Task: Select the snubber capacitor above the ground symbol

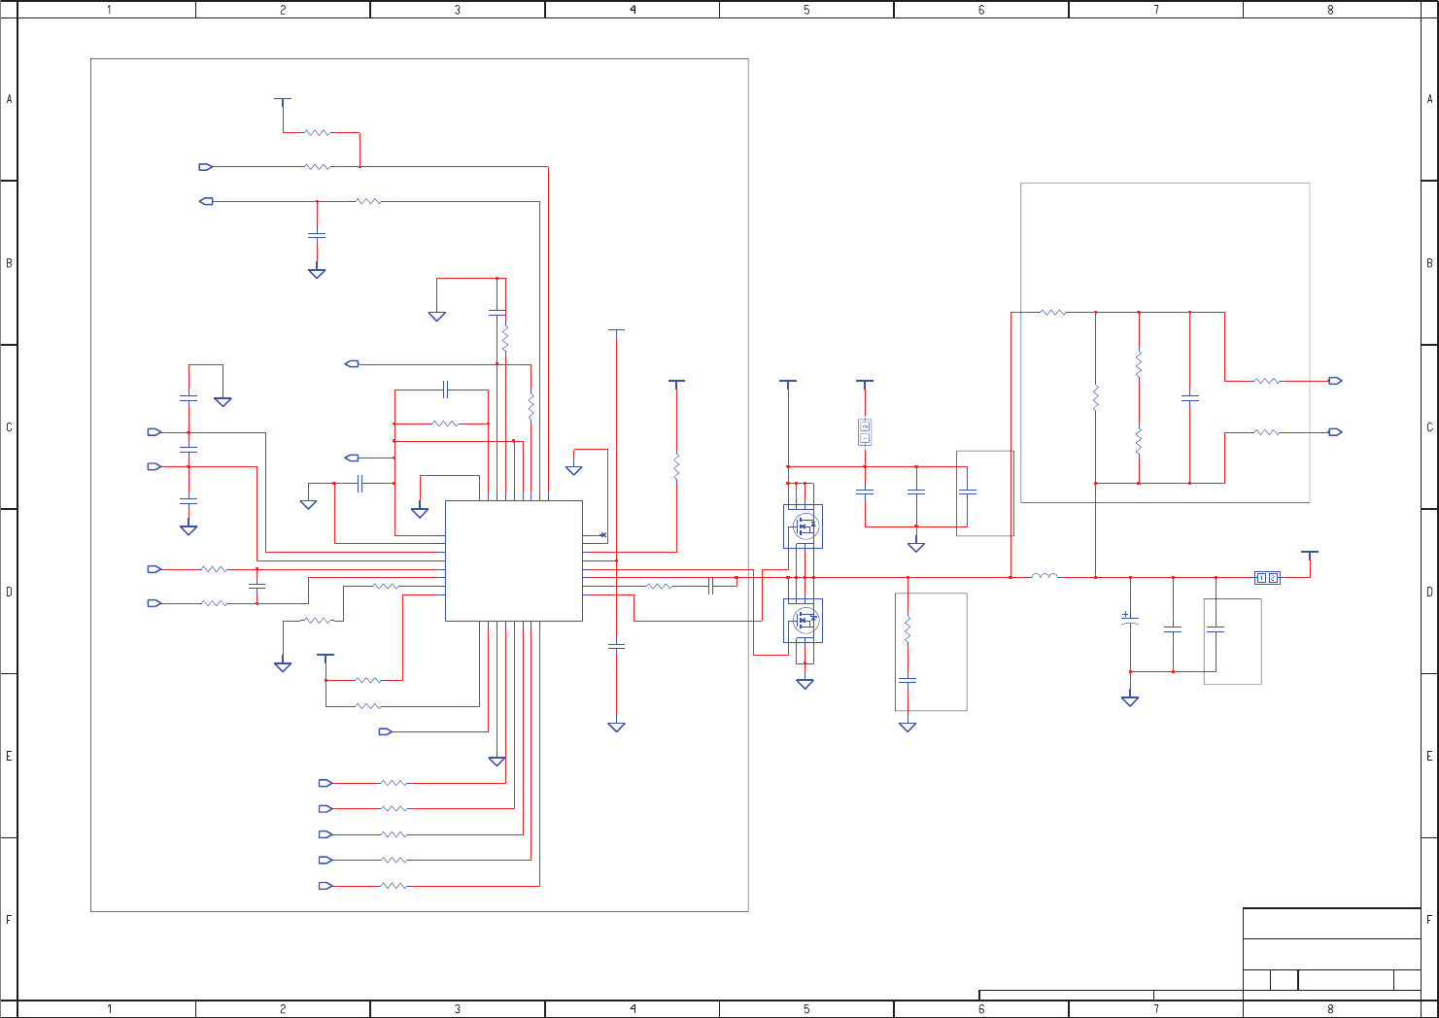Action: (x=908, y=681)
